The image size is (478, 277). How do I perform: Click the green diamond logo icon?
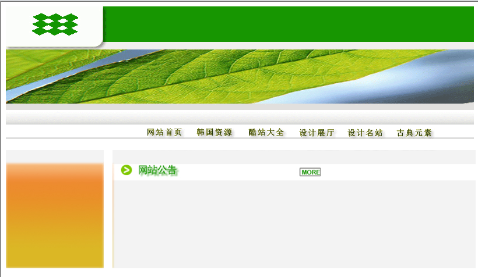coord(55,24)
